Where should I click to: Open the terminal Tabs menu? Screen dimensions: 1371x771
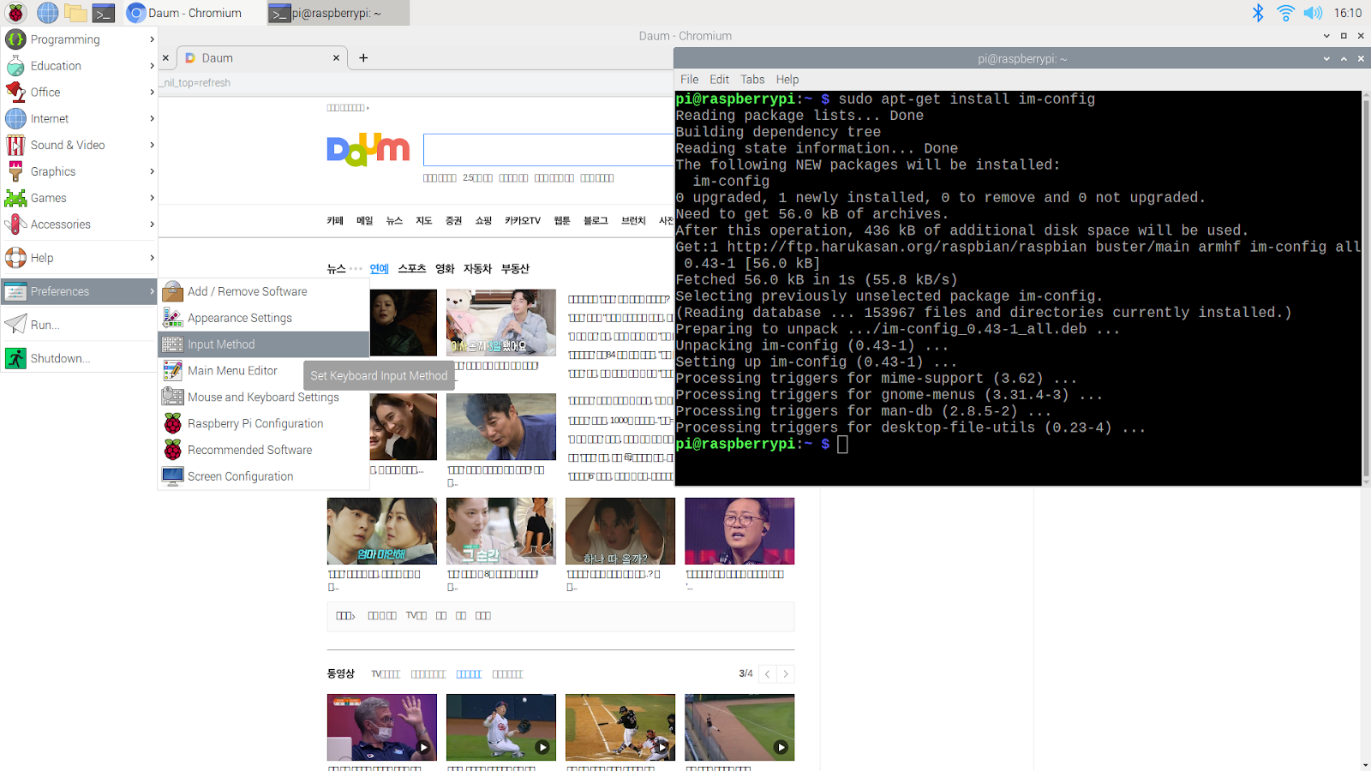point(752,80)
